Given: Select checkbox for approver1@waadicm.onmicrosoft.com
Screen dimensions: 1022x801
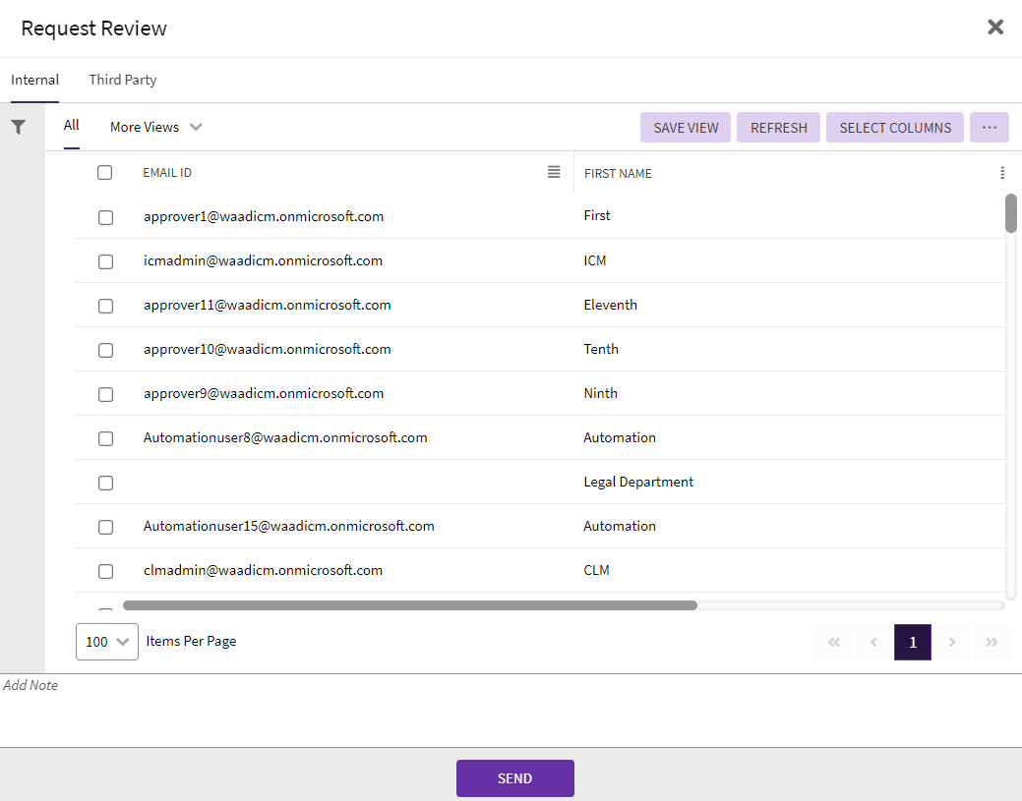Looking at the screenshot, I should 105,217.
